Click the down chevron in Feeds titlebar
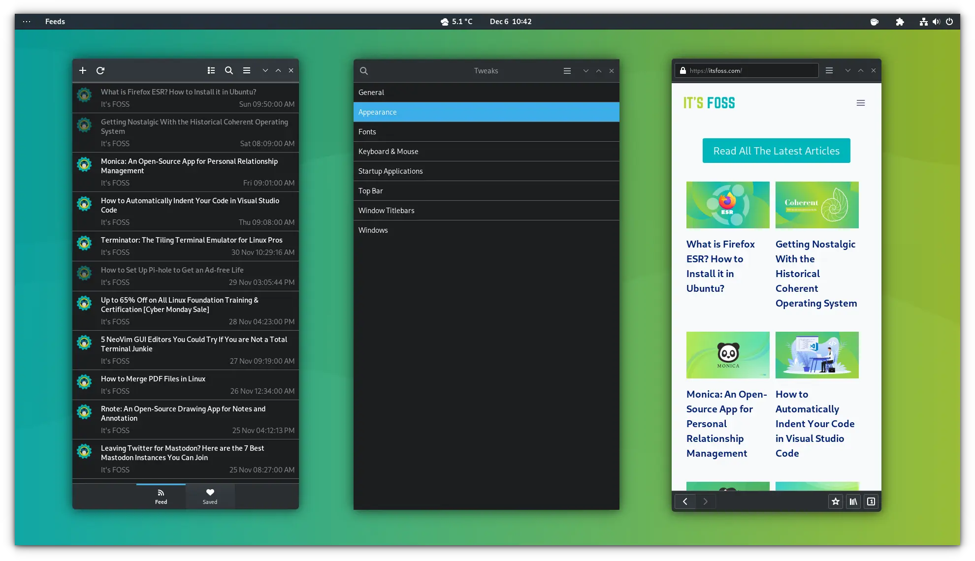 coord(265,70)
